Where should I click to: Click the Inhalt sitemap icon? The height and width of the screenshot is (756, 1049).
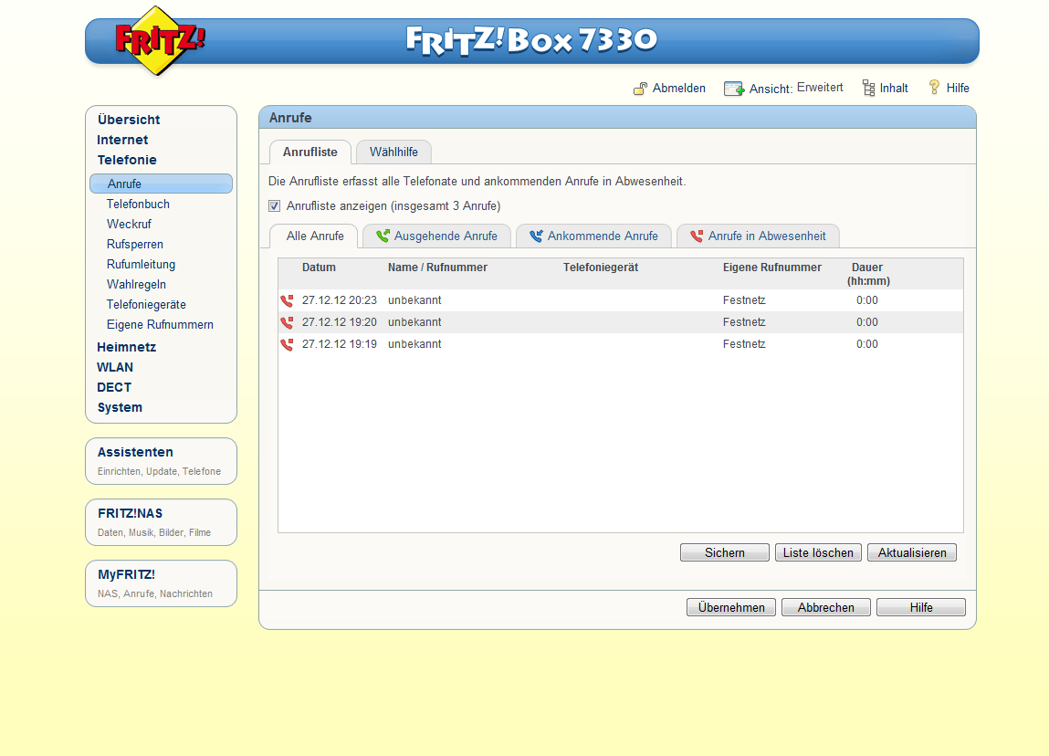point(868,88)
